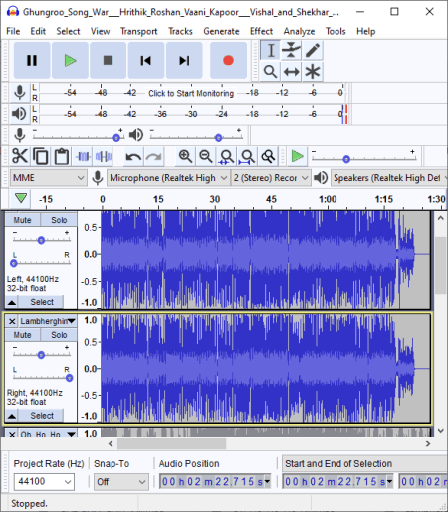The image size is (448, 512).
Task: Select the Selection (I-beam) tool
Action: coord(271,51)
